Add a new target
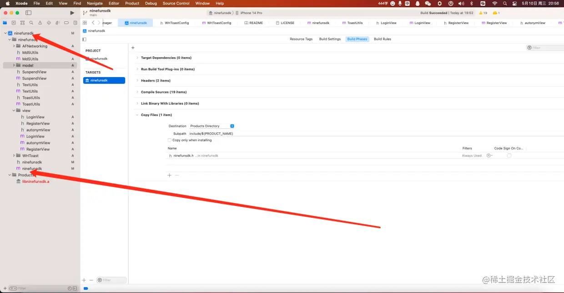The width and height of the screenshot is (564, 293). pyautogui.click(x=84, y=280)
